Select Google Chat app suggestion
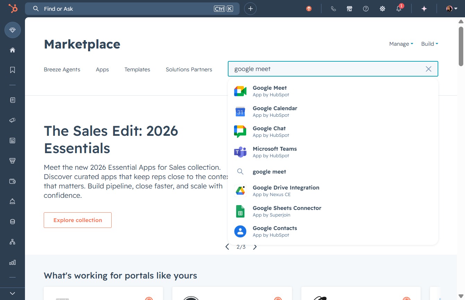The height and width of the screenshot is (300, 465). (x=333, y=132)
